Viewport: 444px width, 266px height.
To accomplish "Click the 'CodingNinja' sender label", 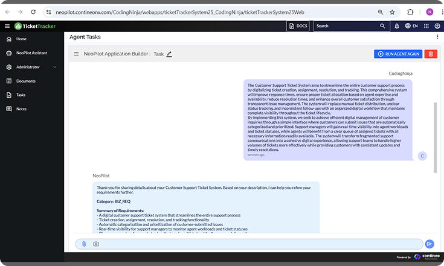I will pyautogui.click(x=401, y=74).
